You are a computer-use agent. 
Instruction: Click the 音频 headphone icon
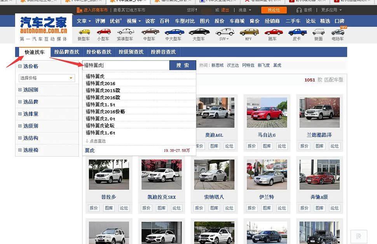click(x=299, y=10)
